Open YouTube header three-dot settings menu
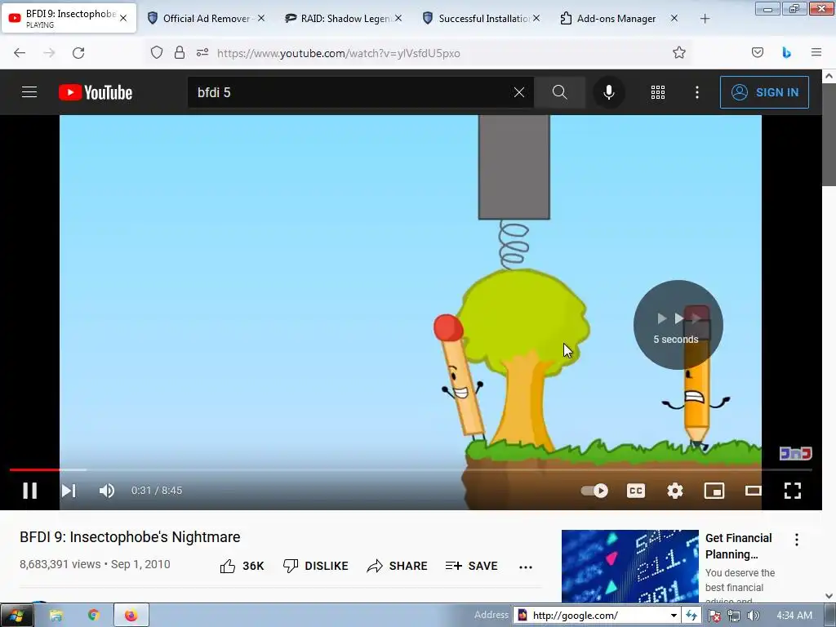Screen dimensions: 836x627 tap(697, 92)
